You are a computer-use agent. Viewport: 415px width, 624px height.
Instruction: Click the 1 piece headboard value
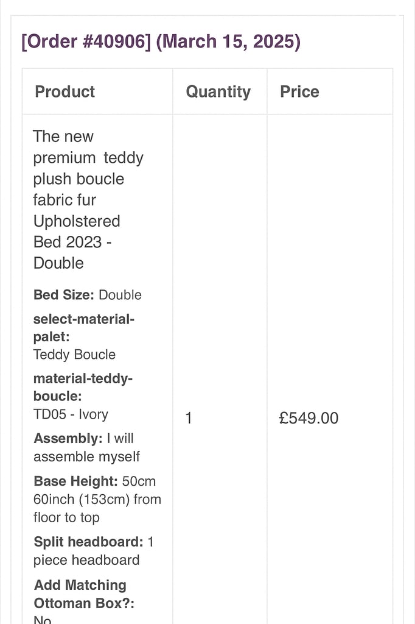click(86, 560)
